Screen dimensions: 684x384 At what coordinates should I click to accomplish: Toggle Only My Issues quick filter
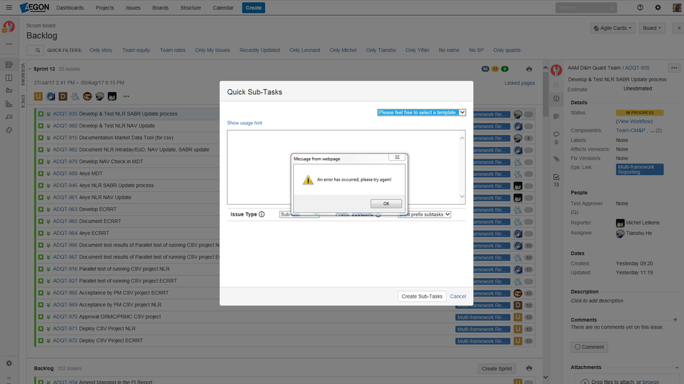point(212,50)
